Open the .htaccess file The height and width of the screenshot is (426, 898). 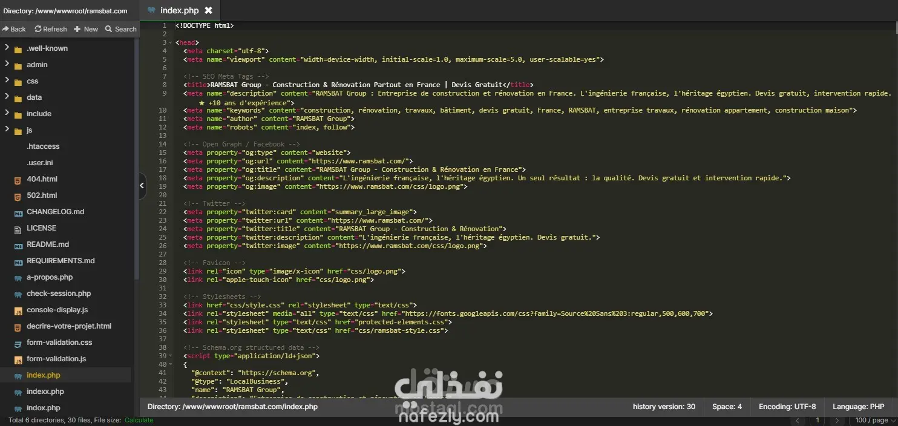point(43,146)
